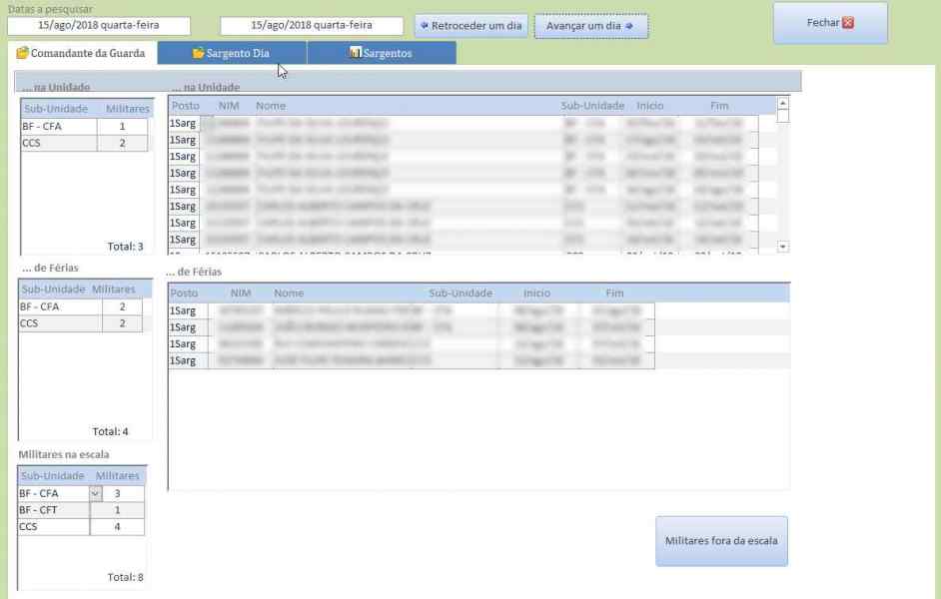Click the folder icon on Comandante da Guarda tab
The height and width of the screenshot is (599, 941).
click(x=22, y=53)
